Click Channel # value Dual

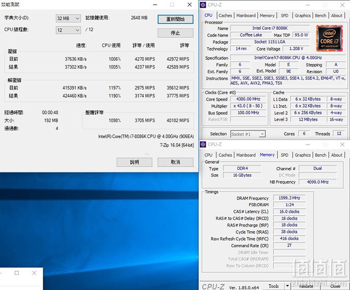coord(318,168)
